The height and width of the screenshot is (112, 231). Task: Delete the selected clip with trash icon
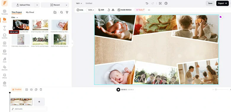pyautogui.click(x=41, y=89)
